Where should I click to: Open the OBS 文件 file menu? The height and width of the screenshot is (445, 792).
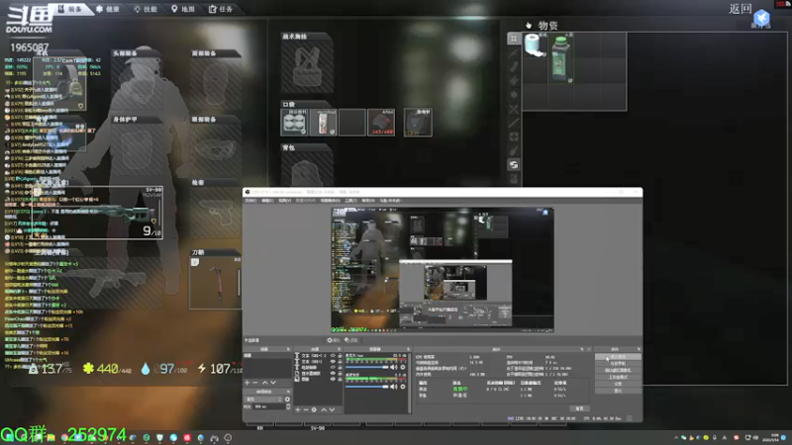pyautogui.click(x=251, y=201)
